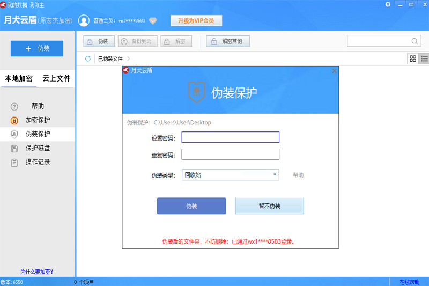Select 加密保护 in the sidebar
The width and height of the screenshot is (429, 286).
(x=38, y=120)
